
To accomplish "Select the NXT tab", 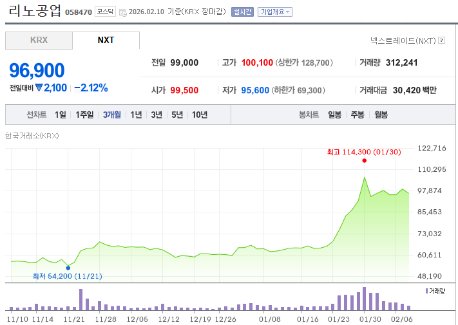I will point(106,41).
